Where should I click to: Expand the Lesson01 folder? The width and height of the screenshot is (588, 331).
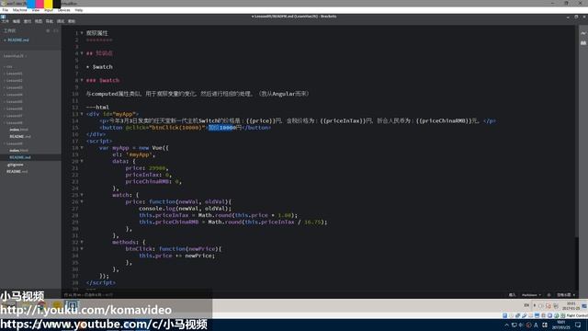[x=14, y=74]
